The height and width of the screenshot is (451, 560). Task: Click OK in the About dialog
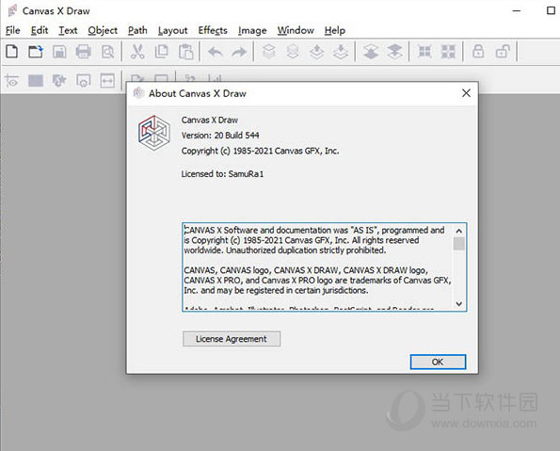pos(438,362)
